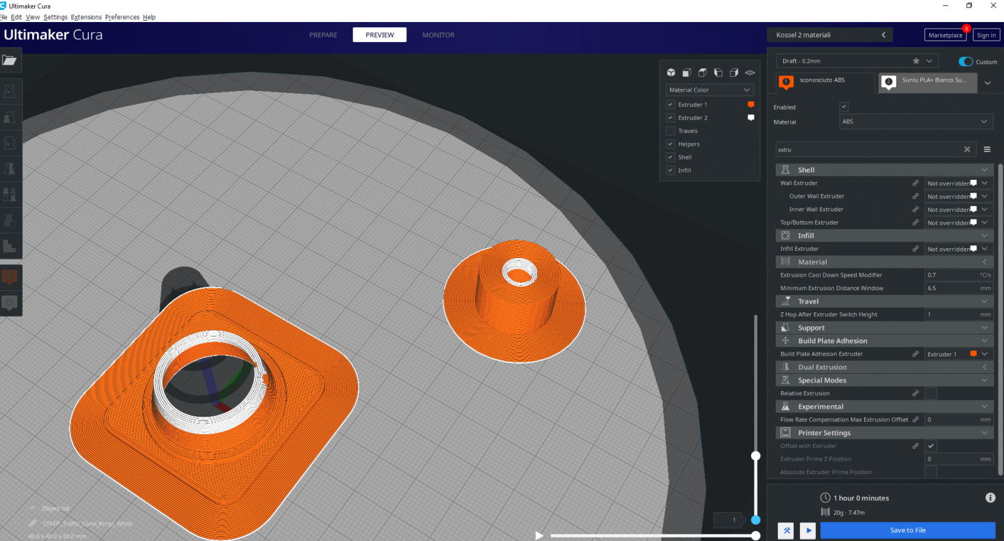Switch to 3D view camera icon

pos(671,72)
